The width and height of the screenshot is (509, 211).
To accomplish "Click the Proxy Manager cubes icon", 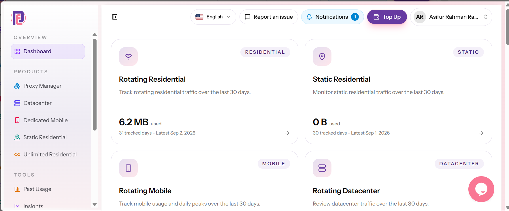I will coord(17,86).
